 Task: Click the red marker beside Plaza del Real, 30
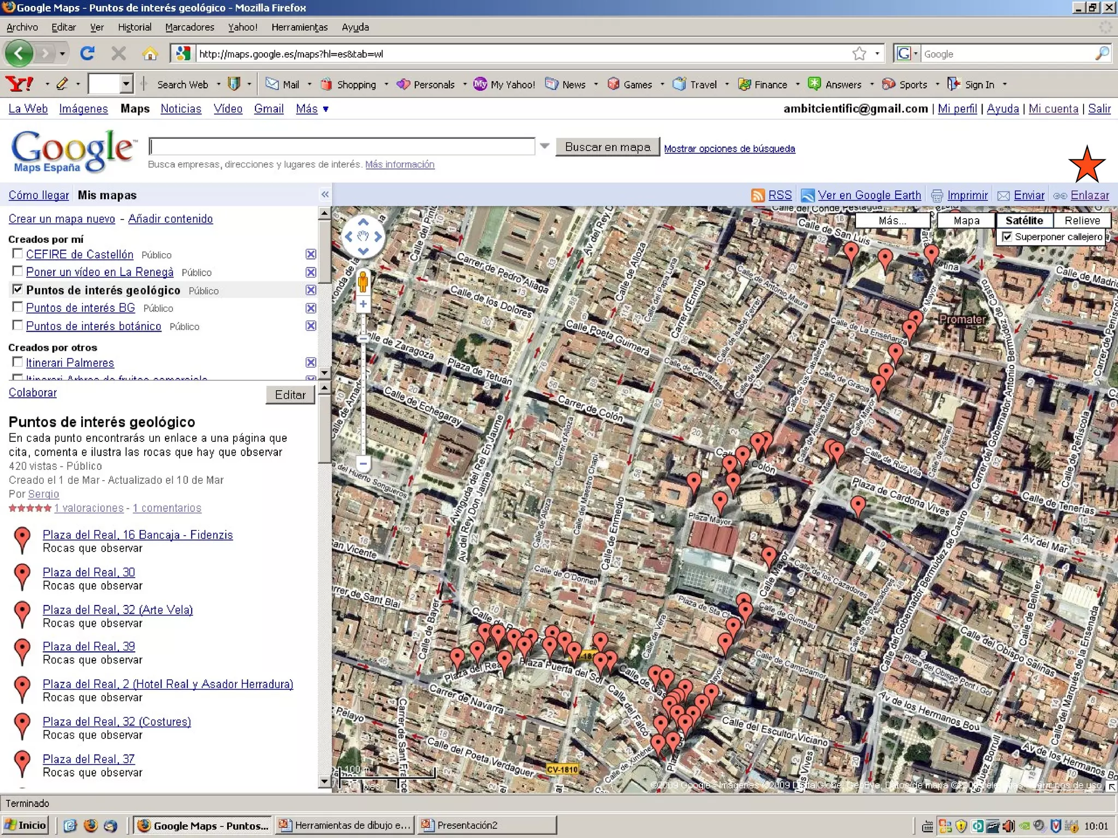(x=22, y=577)
